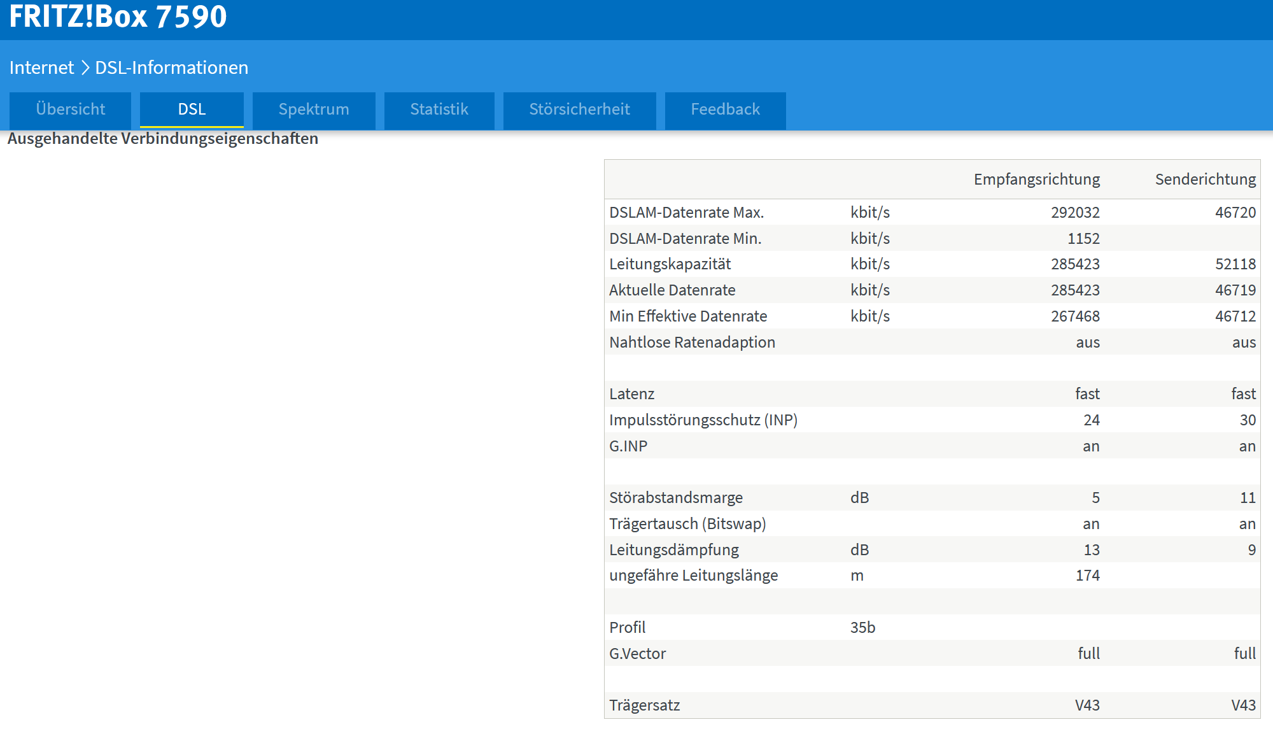Image resolution: width=1273 pixels, height=736 pixels.
Task: Click the Aktuelle Datenrate receive value 285423
Action: [1074, 290]
